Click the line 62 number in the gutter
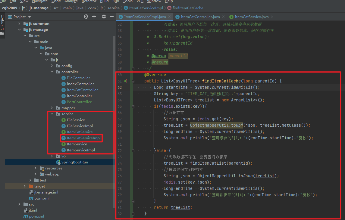 [x=120, y=88]
